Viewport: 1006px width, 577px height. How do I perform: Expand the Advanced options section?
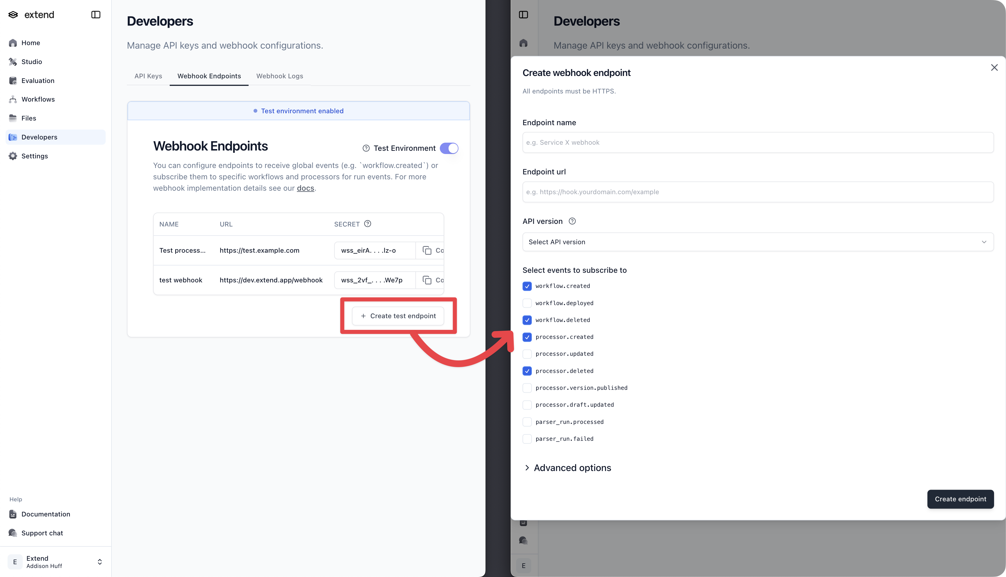[572, 468]
